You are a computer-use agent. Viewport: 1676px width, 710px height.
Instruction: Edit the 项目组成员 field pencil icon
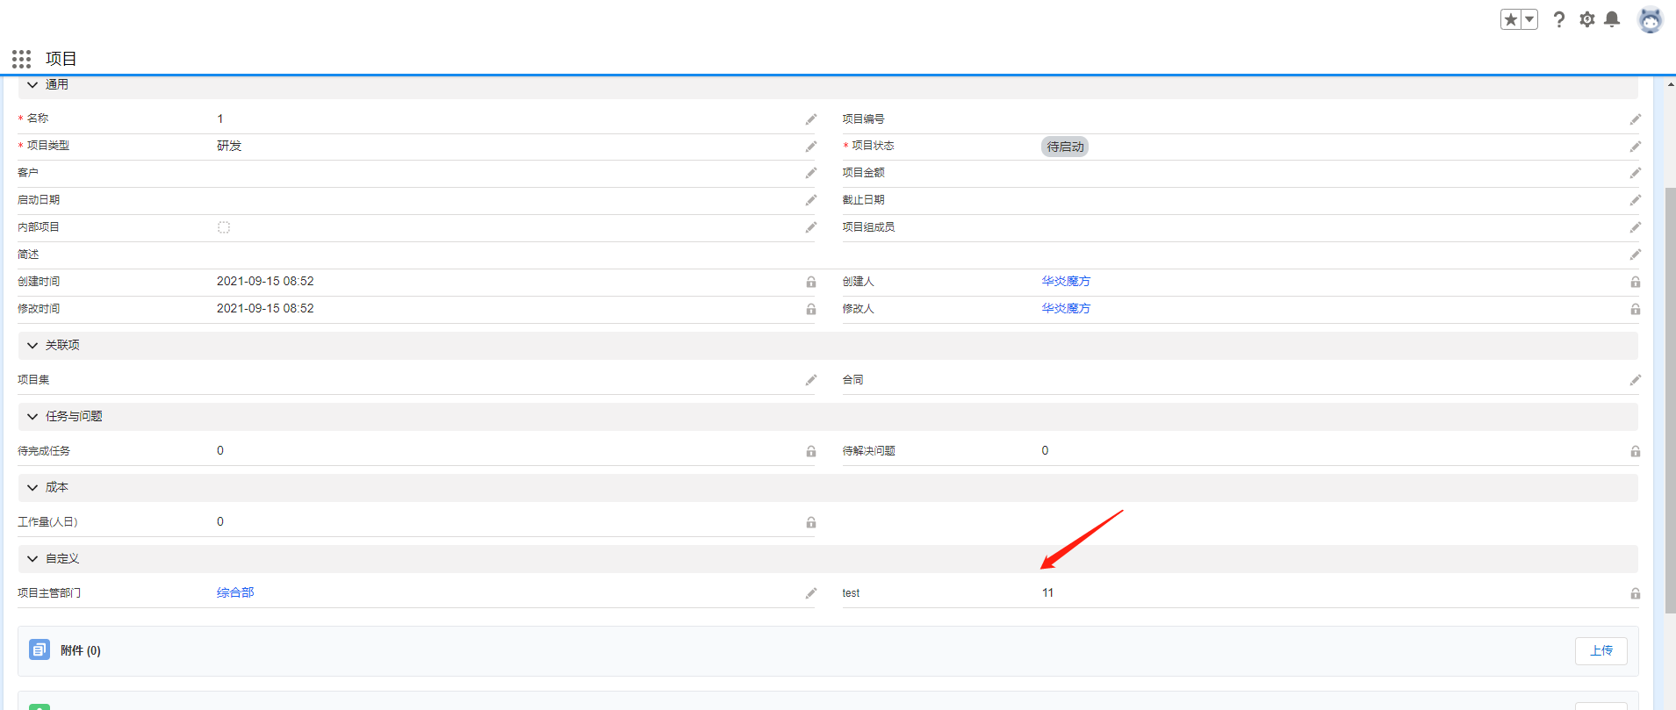coord(1636,227)
